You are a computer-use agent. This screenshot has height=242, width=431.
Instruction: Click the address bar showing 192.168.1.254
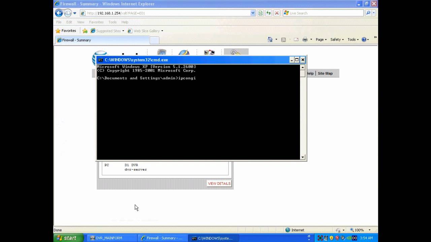tap(165, 13)
